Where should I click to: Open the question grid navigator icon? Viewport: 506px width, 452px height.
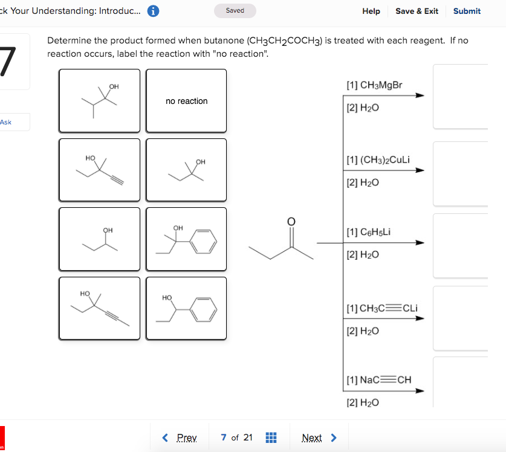coord(271,437)
